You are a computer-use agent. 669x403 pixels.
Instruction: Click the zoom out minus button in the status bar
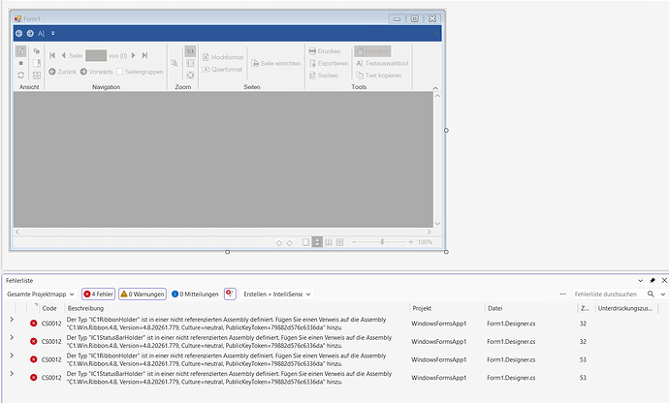click(x=354, y=242)
